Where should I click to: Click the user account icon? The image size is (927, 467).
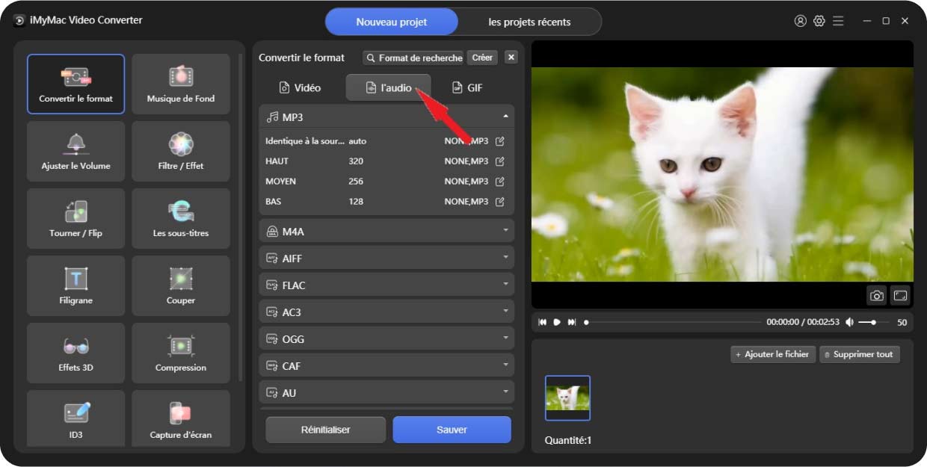801,21
